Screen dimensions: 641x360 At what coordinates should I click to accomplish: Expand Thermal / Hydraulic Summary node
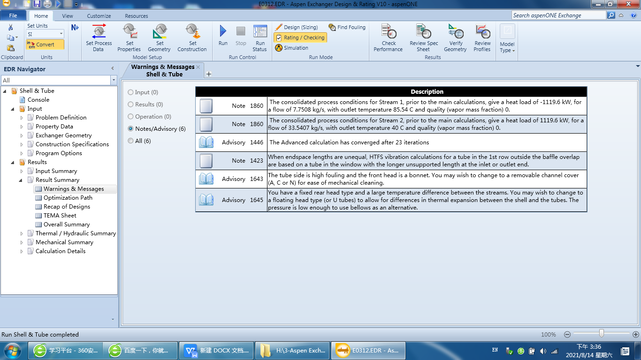tap(22, 233)
